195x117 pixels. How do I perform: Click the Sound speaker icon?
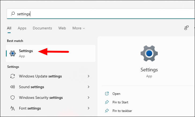click(13, 87)
